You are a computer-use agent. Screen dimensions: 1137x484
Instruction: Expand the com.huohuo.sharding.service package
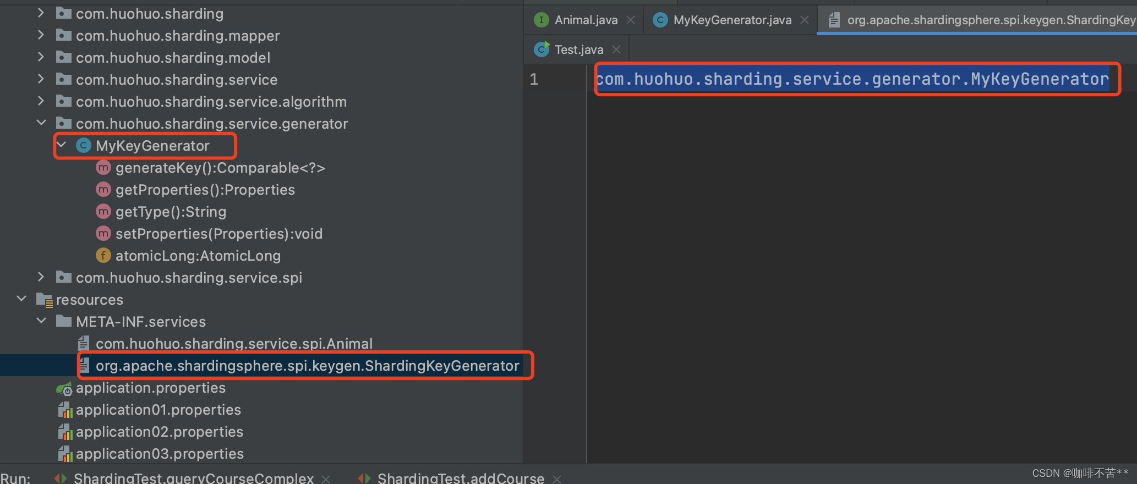41,79
